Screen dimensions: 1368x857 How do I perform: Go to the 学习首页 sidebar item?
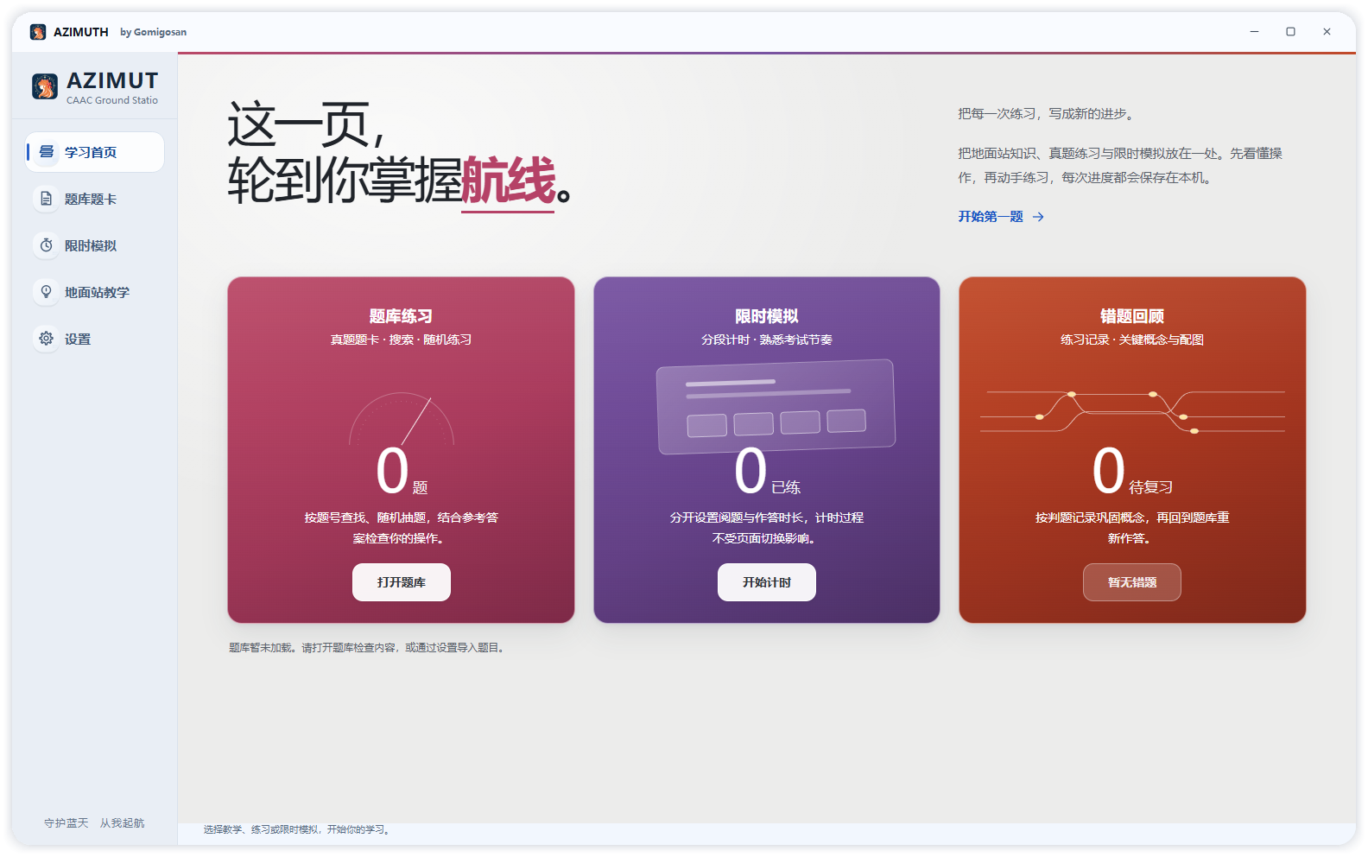click(x=95, y=152)
